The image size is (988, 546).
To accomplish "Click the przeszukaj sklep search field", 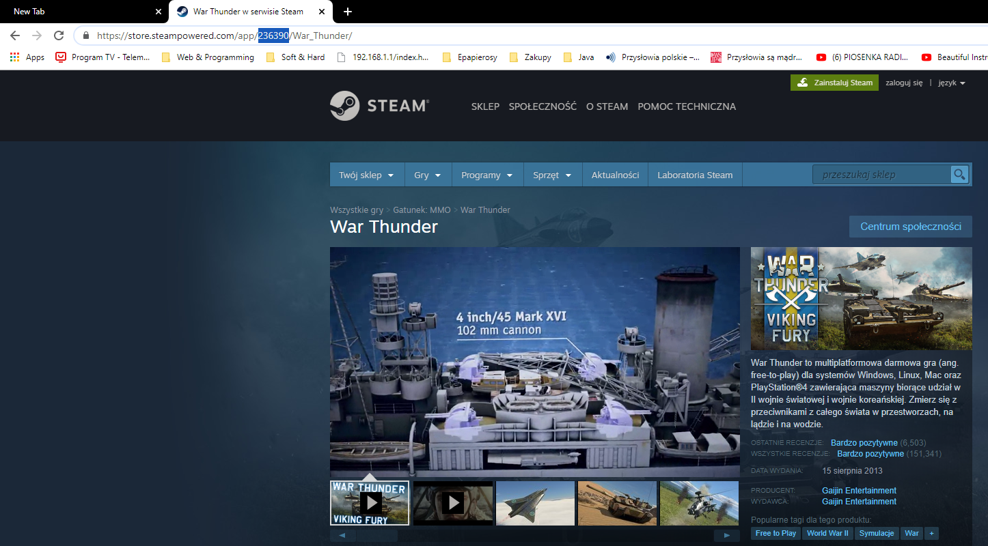I will tap(881, 175).
